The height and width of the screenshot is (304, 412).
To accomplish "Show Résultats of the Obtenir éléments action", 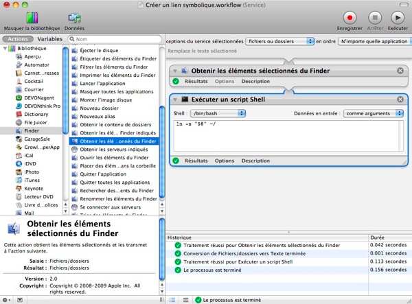I will coord(196,82).
